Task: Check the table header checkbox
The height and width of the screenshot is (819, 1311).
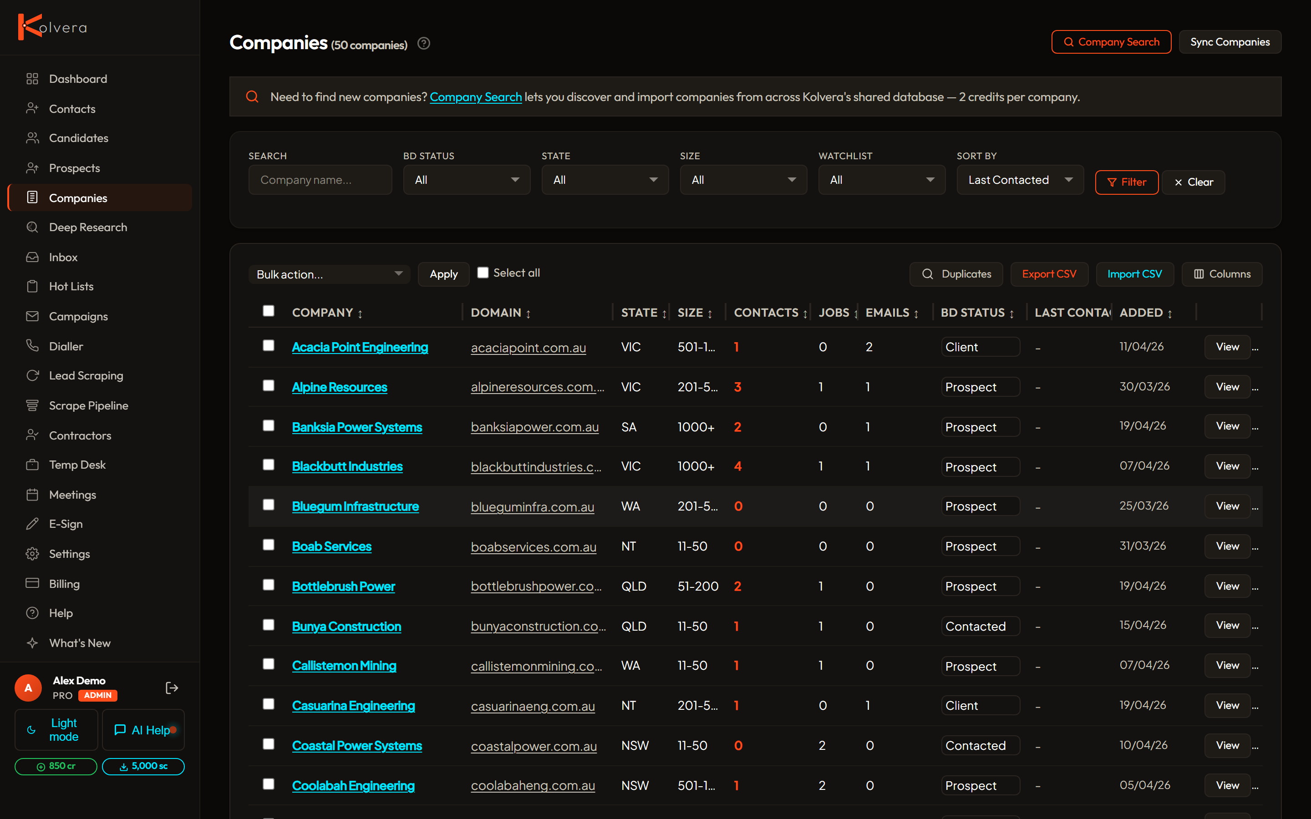Action: pos(268,311)
